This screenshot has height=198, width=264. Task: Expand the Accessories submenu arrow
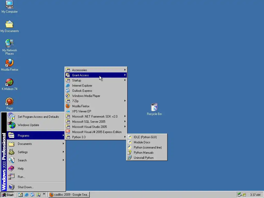[125, 70]
